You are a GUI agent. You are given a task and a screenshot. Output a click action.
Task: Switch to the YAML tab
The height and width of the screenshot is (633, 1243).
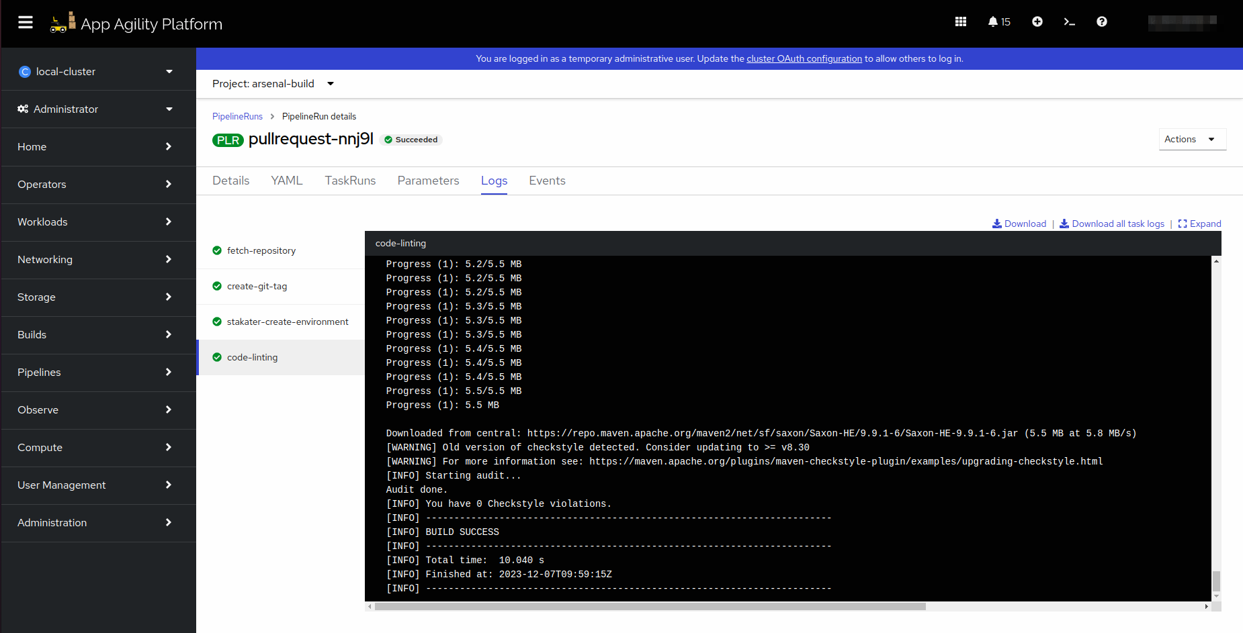coord(287,181)
